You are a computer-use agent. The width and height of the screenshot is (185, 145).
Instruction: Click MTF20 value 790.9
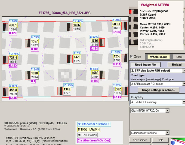tap(13, 94)
